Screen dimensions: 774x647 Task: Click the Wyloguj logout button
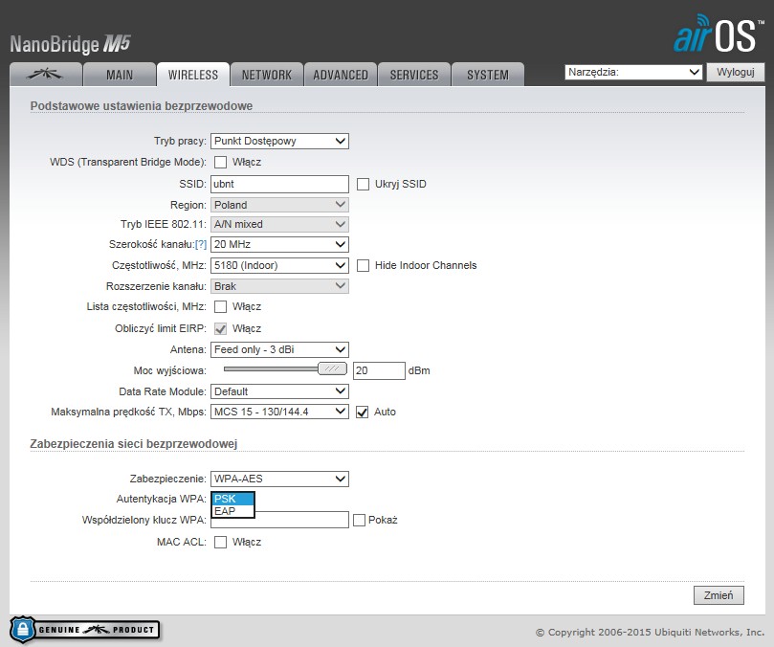pos(736,72)
